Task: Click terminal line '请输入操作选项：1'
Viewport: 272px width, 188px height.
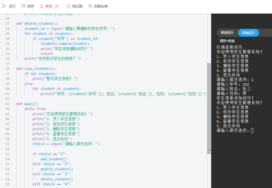Action: pos(235,80)
